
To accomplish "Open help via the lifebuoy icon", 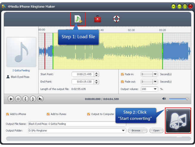I will 116,19.
